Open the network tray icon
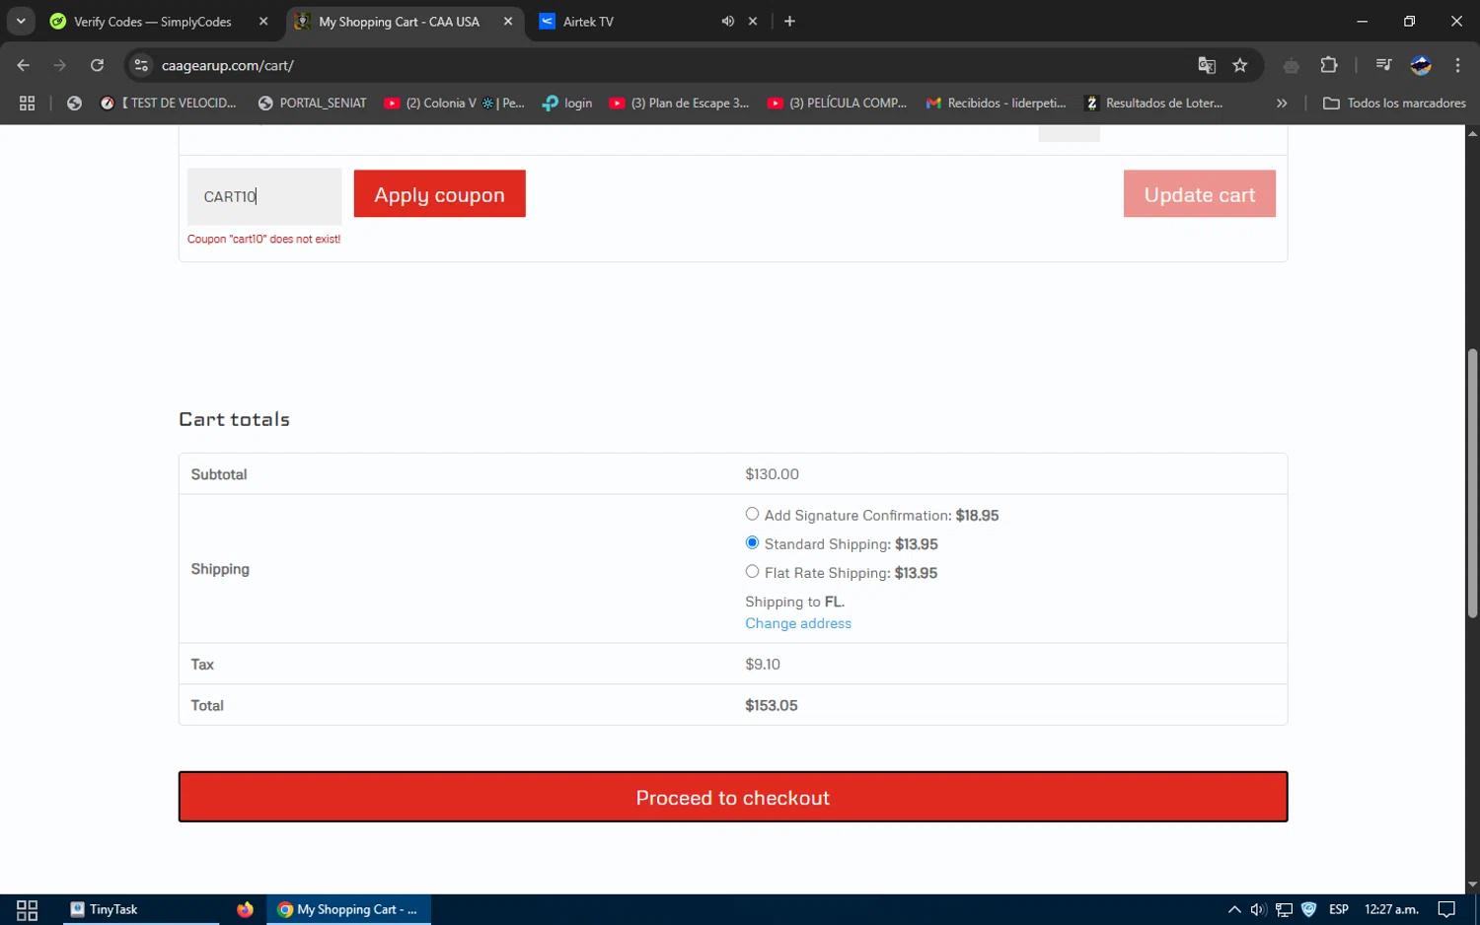 point(1284,909)
